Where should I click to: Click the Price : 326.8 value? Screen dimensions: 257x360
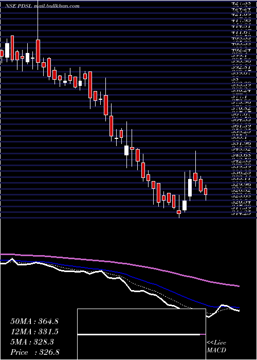[x=36, y=352]
